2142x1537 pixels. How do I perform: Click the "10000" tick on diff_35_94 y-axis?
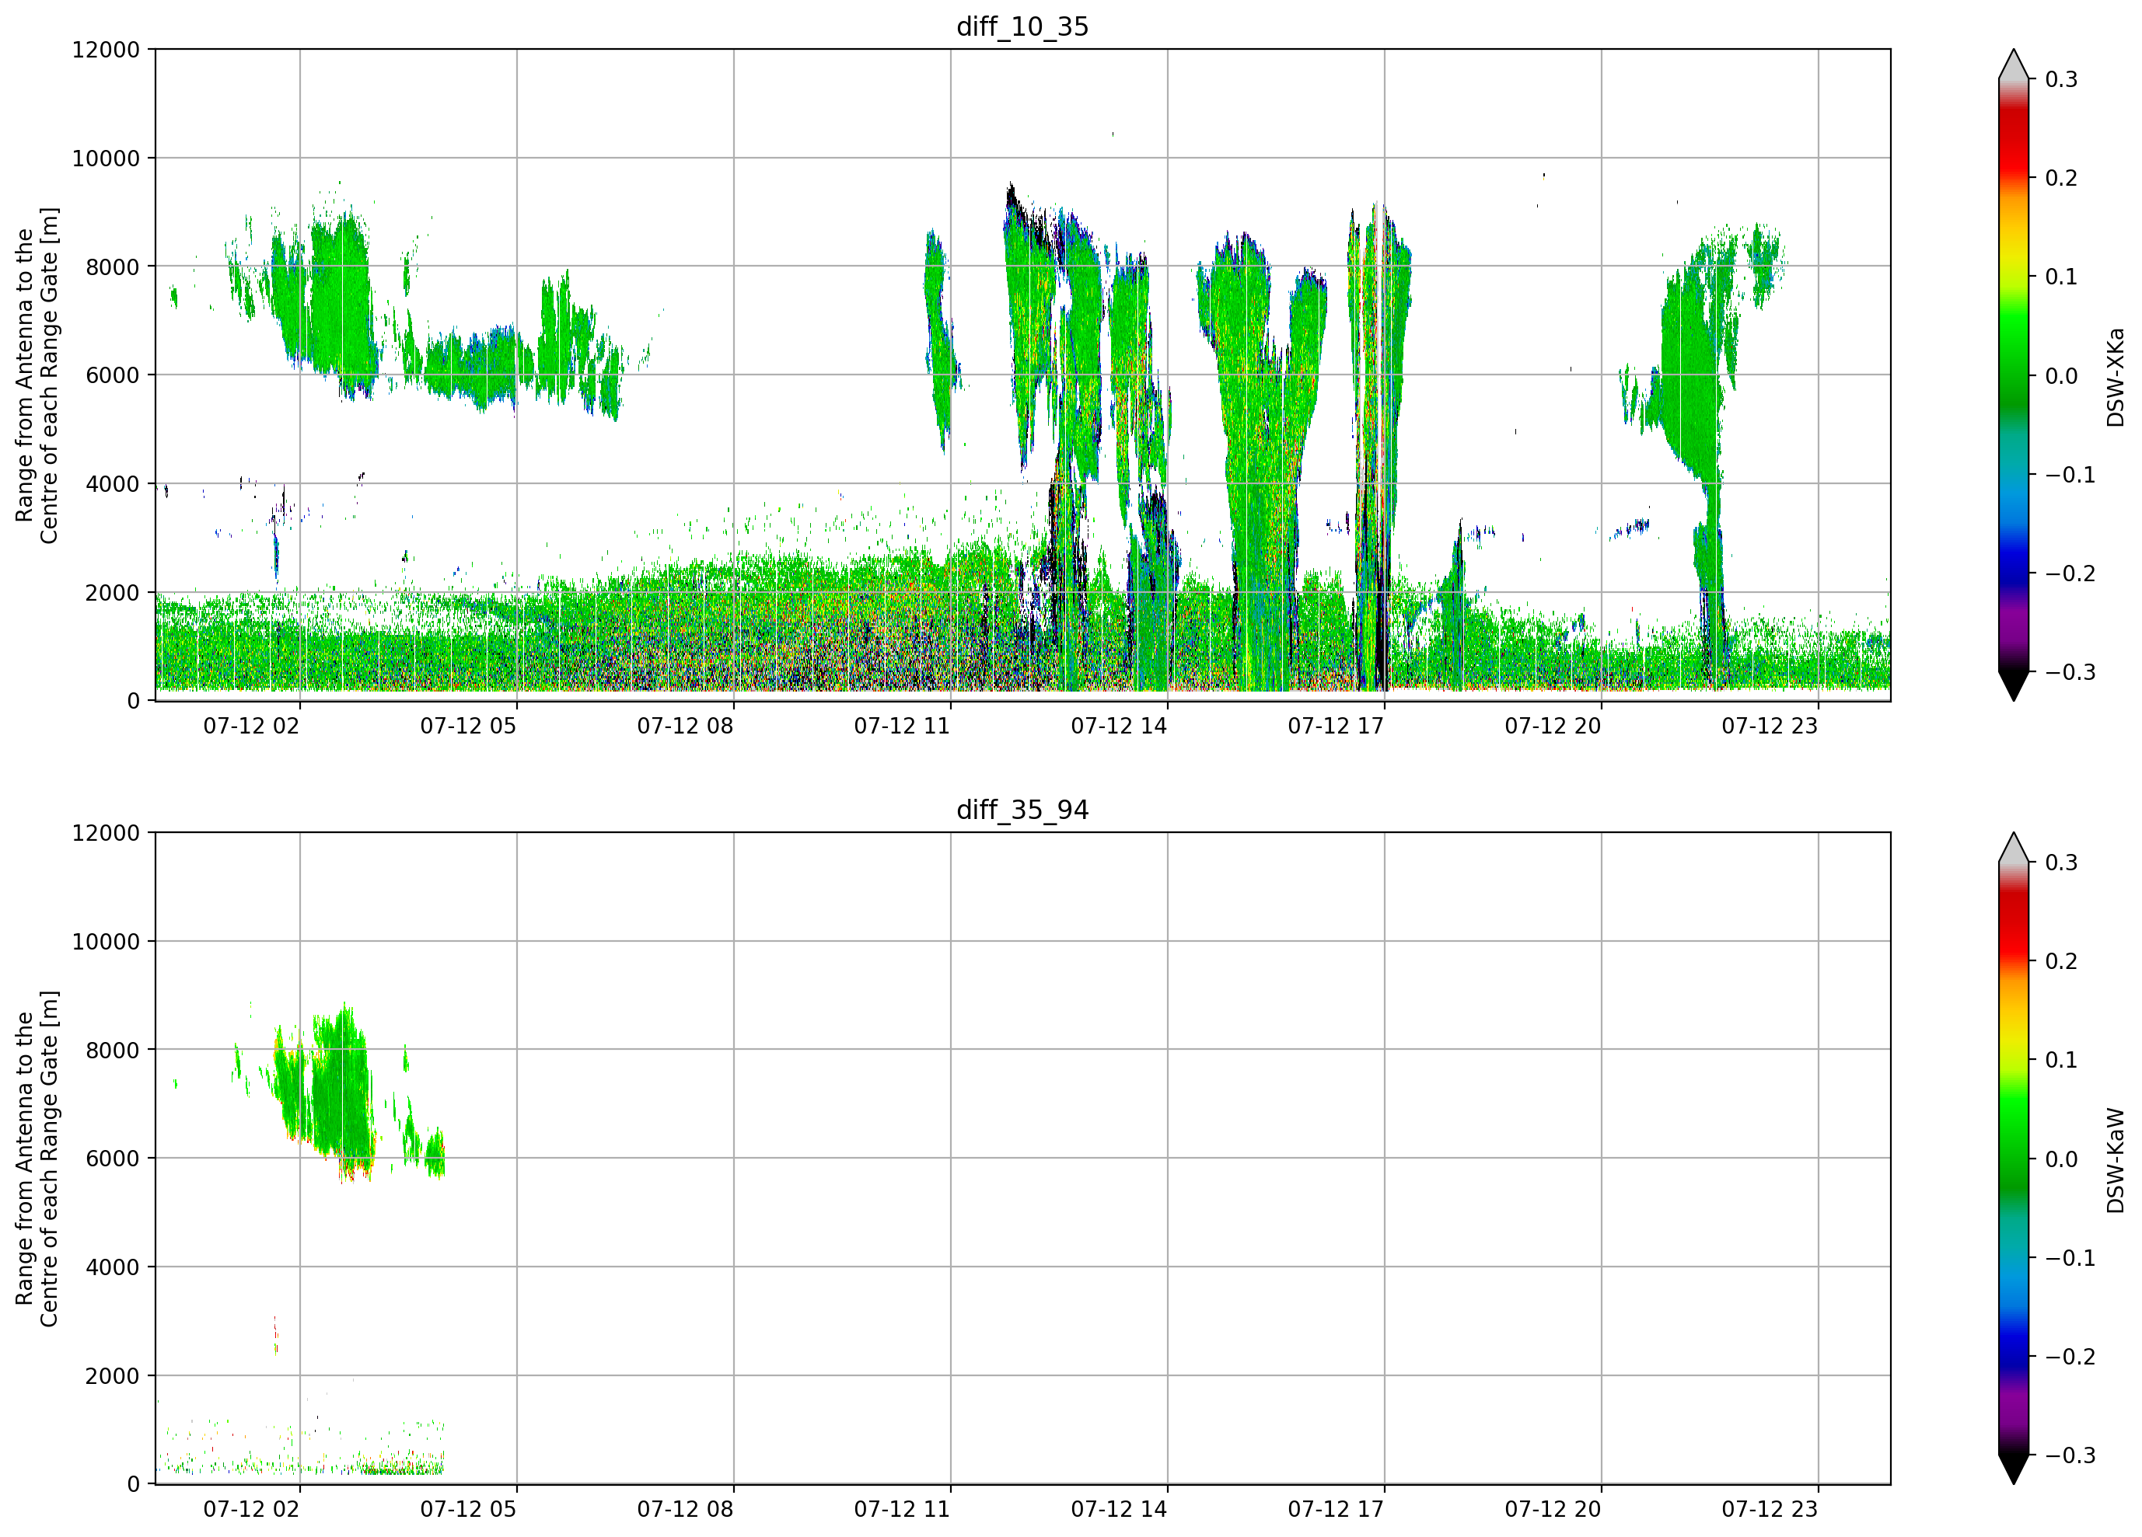tap(106, 943)
